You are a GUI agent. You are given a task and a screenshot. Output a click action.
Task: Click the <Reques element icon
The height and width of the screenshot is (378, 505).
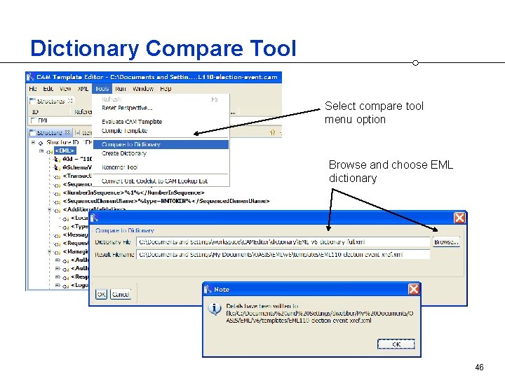(57, 244)
